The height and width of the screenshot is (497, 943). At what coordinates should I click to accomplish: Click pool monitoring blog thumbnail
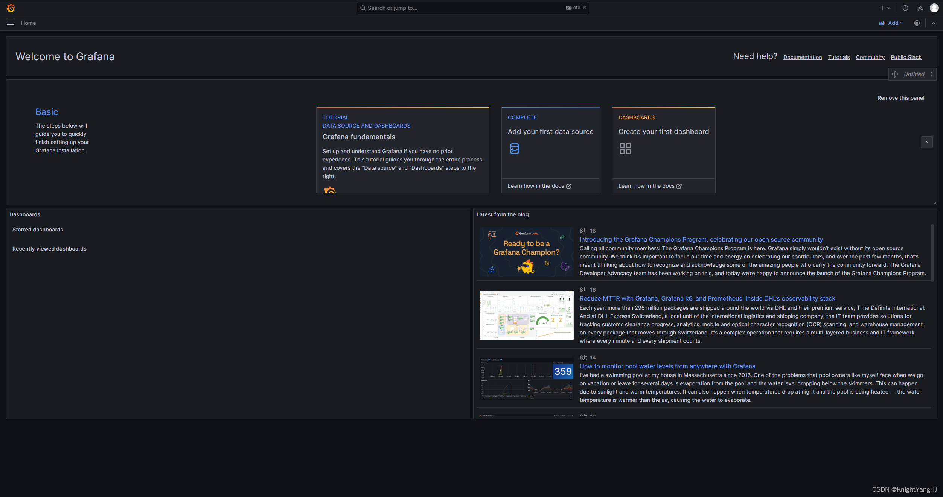click(x=527, y=378)
